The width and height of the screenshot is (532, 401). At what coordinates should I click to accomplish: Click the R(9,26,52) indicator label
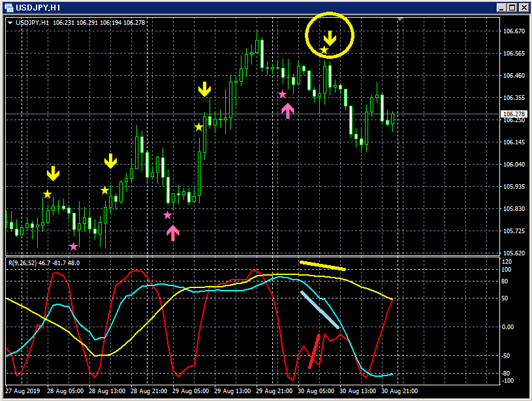click(23, 263)
